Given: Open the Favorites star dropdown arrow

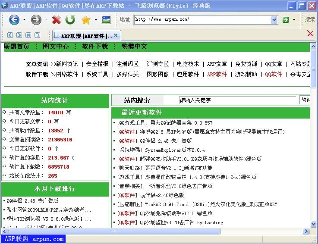Looking at the screenshot, I should click(x=96, y=20).
